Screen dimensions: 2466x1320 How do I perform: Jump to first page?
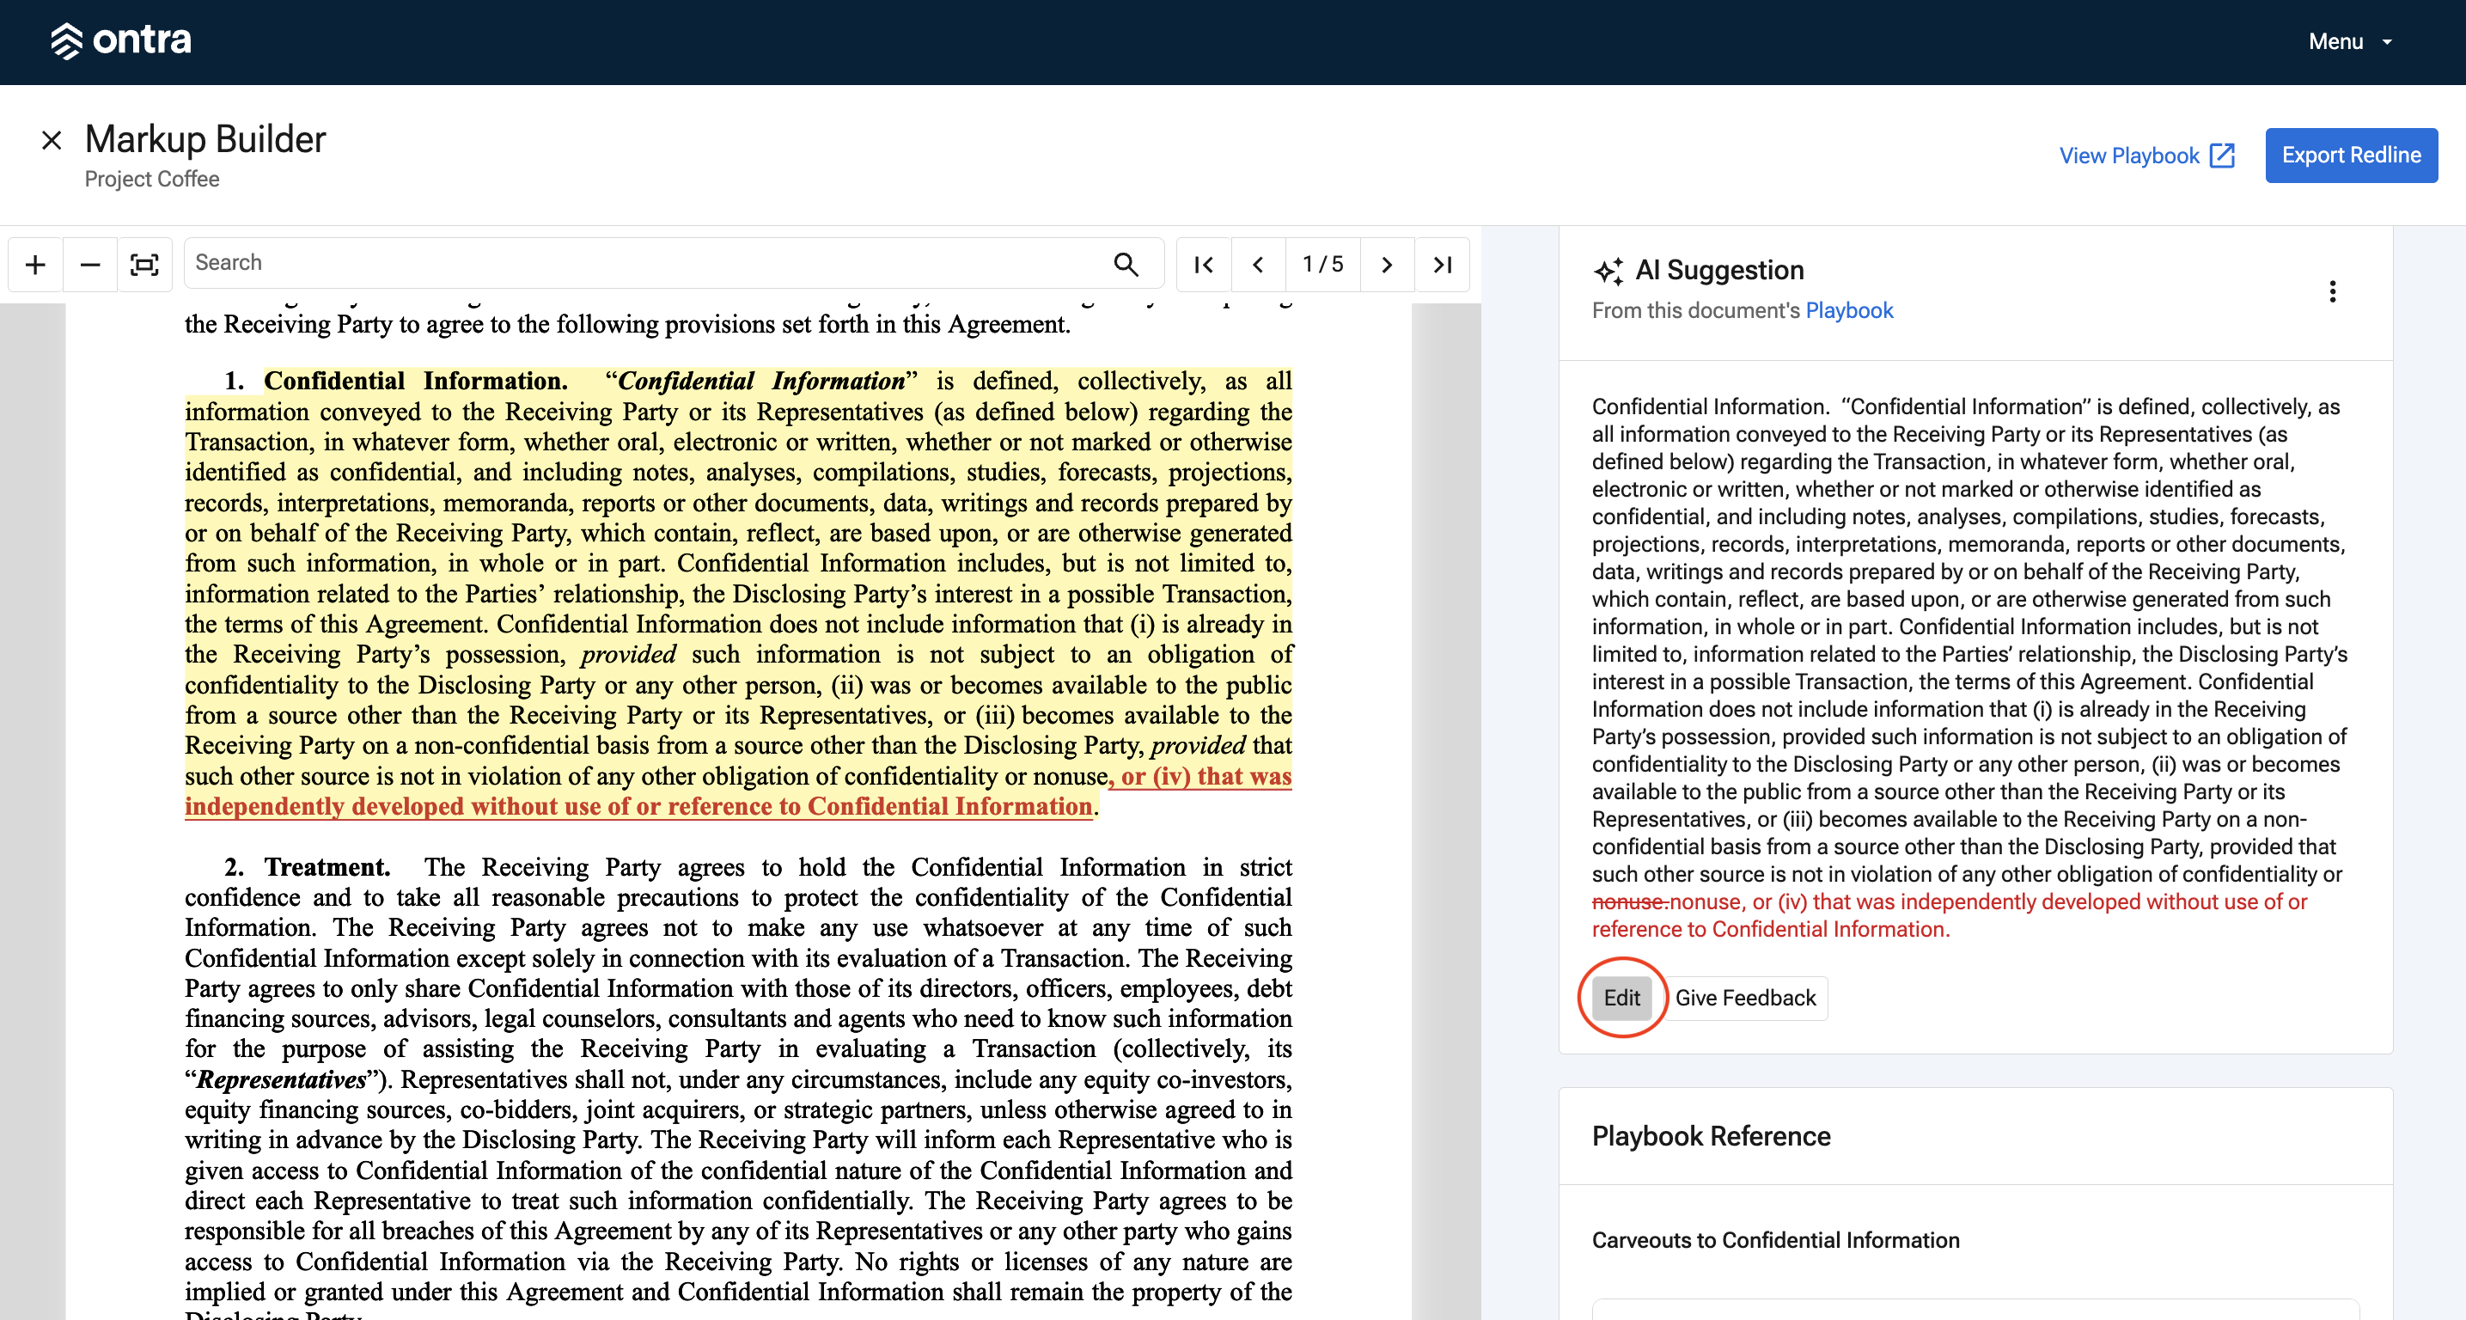tap(1203, 264)
